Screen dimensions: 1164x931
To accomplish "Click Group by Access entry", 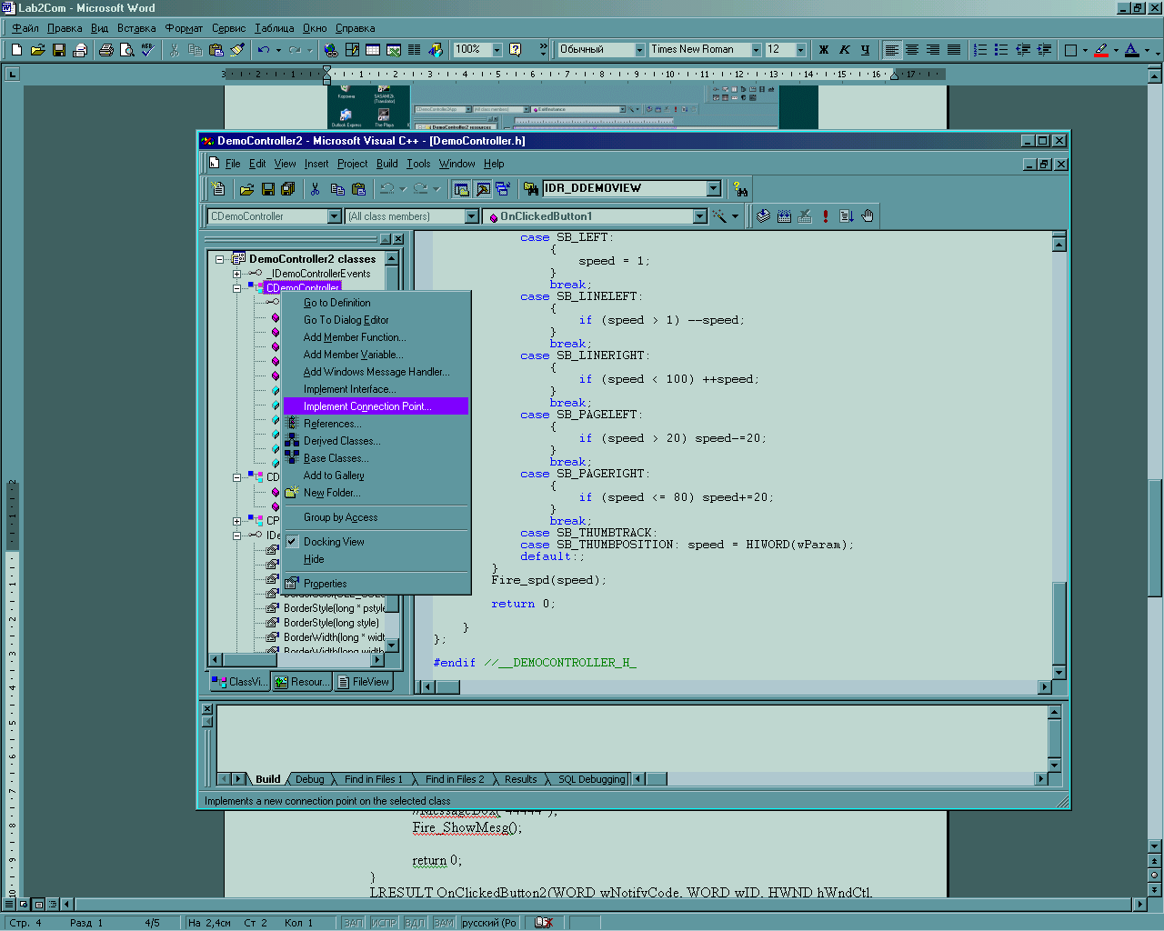I will pos(376,517).
